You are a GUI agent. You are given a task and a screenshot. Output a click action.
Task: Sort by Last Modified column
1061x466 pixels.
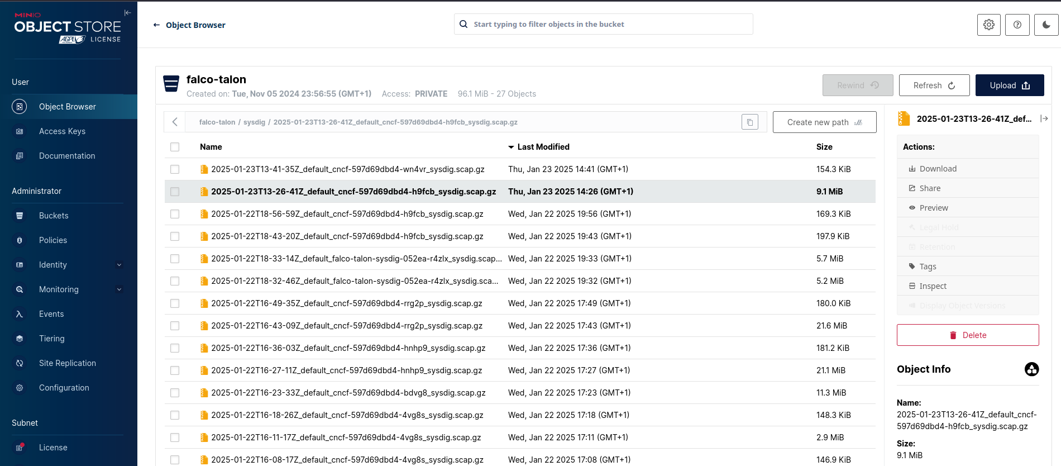(x=543, y=147)
